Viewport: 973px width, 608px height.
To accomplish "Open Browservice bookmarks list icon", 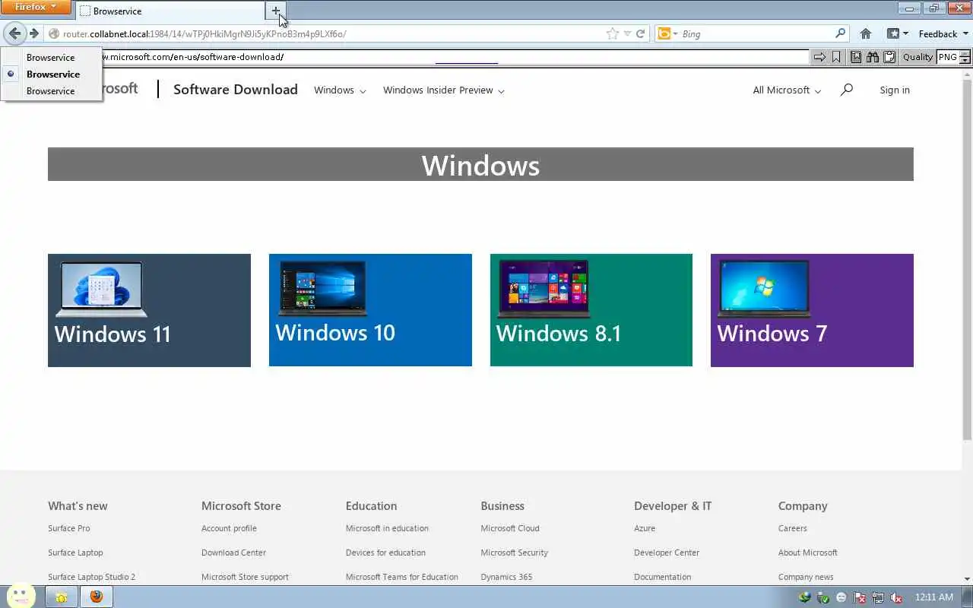I will [856, 57].
